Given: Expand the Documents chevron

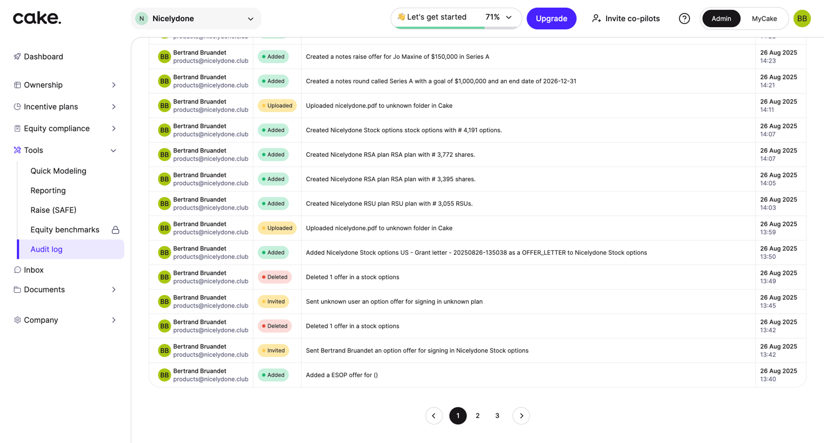Looking at the screenshot, I should [x=114, y=290].
